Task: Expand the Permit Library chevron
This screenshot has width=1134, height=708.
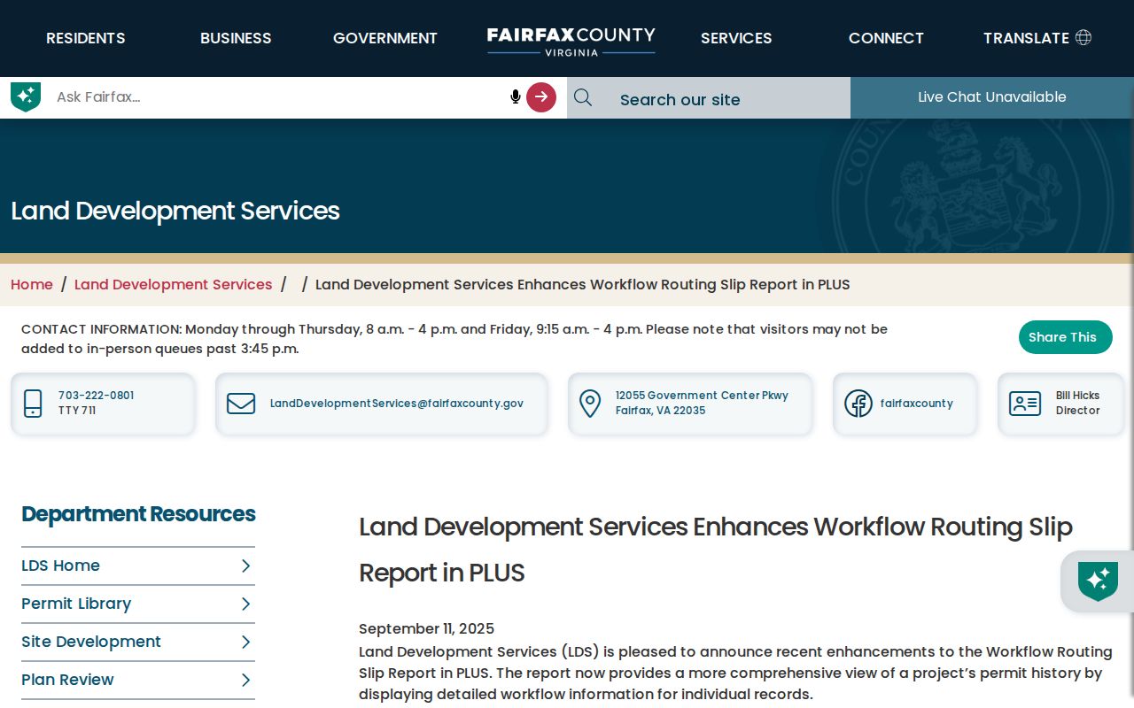Action: coord(246,604)
